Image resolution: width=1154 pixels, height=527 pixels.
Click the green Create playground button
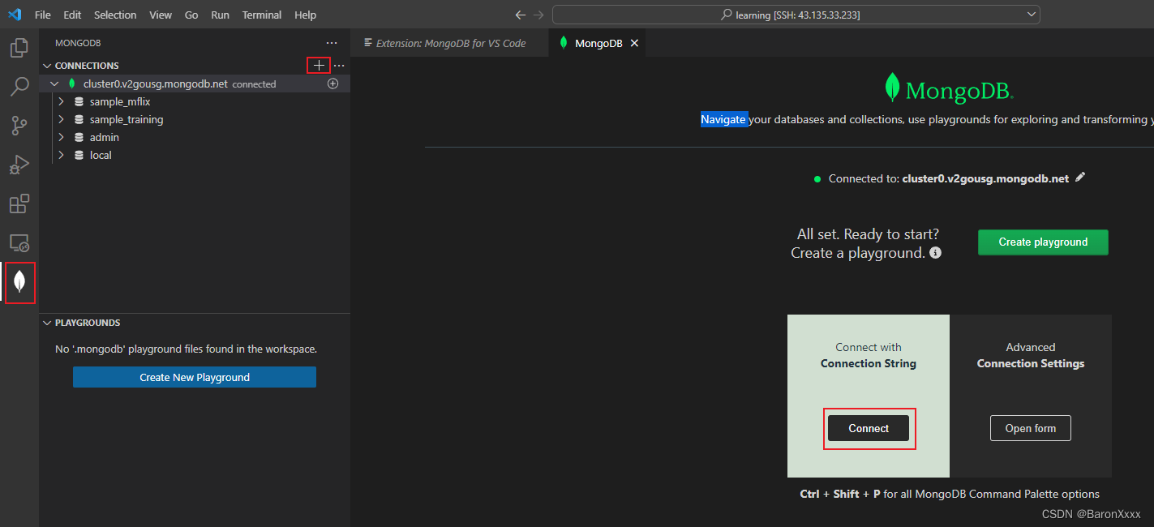click(x=1043, y=242)
